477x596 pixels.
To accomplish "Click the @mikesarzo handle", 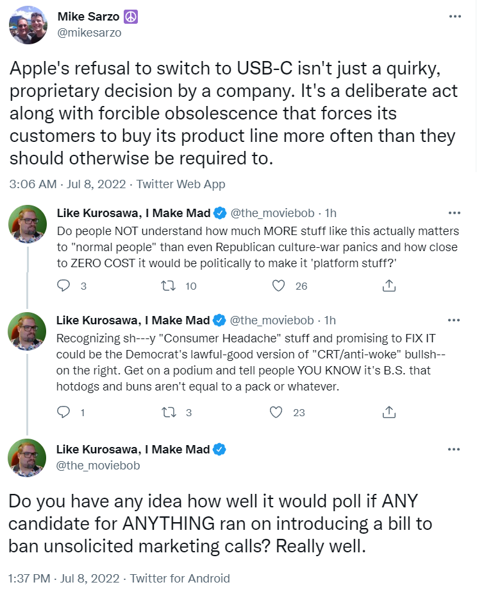I will pos(89,33).
